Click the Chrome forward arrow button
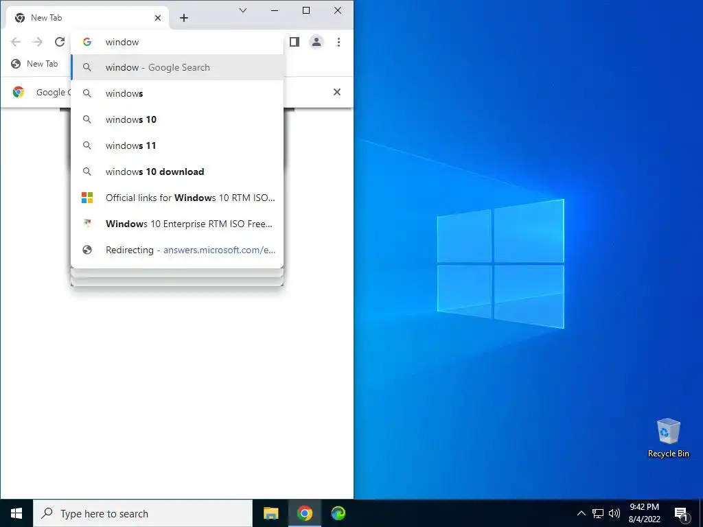The width and height of the screenshot is (703, 527). point(38,42)
